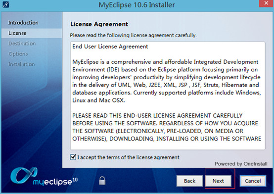This screenshot has width=274, height=194.
Task: Uncheck accept license terms checkbox
Action: coord(73,157)
